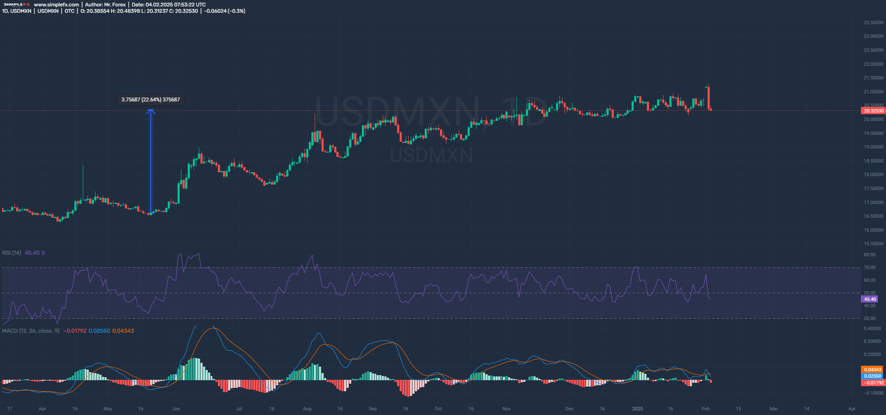Click the red 20.32530 current price tag
Image resolution: width=886 pixels, height=415 pixels.
point(873,111)
